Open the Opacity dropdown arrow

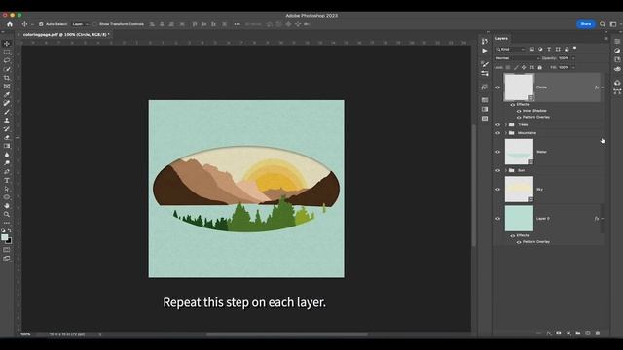573,58
